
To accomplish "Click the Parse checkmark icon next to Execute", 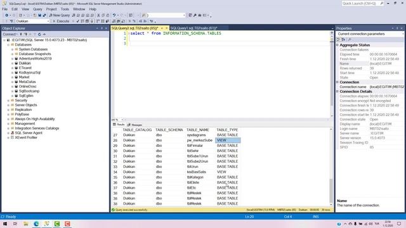I will coord(77,21).
